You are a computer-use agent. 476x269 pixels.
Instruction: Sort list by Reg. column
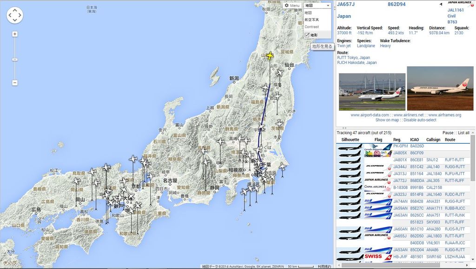pyautogui.click(x=397, y=140)
